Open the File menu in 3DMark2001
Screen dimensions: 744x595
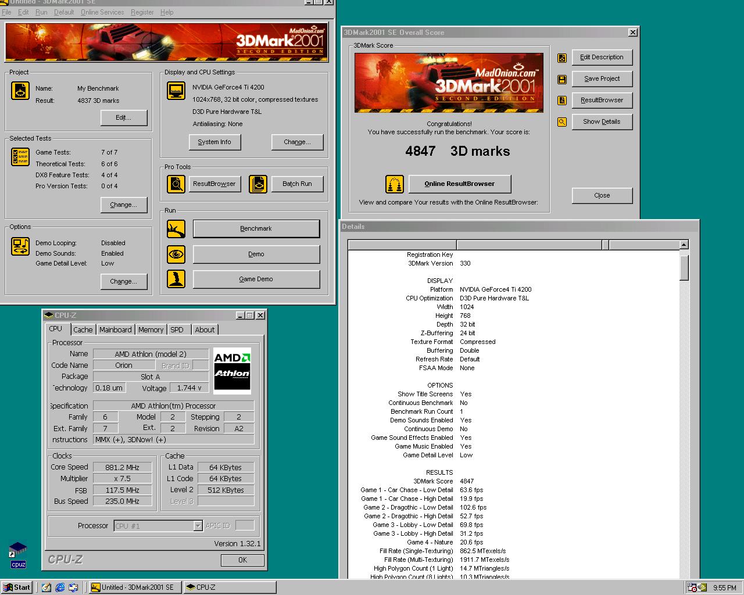(6, 12)
